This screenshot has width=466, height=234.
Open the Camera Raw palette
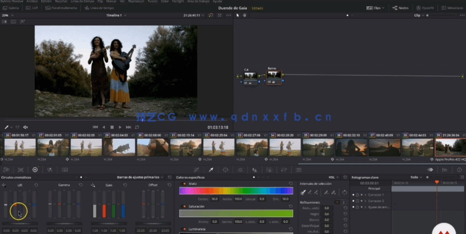[6, 170]
